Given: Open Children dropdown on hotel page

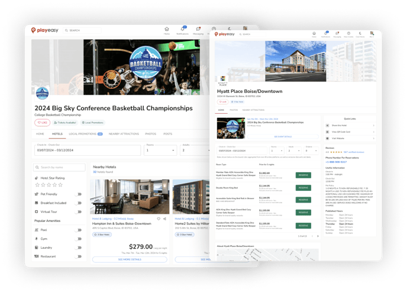Looking at the screenshot, I should [311, 150].
